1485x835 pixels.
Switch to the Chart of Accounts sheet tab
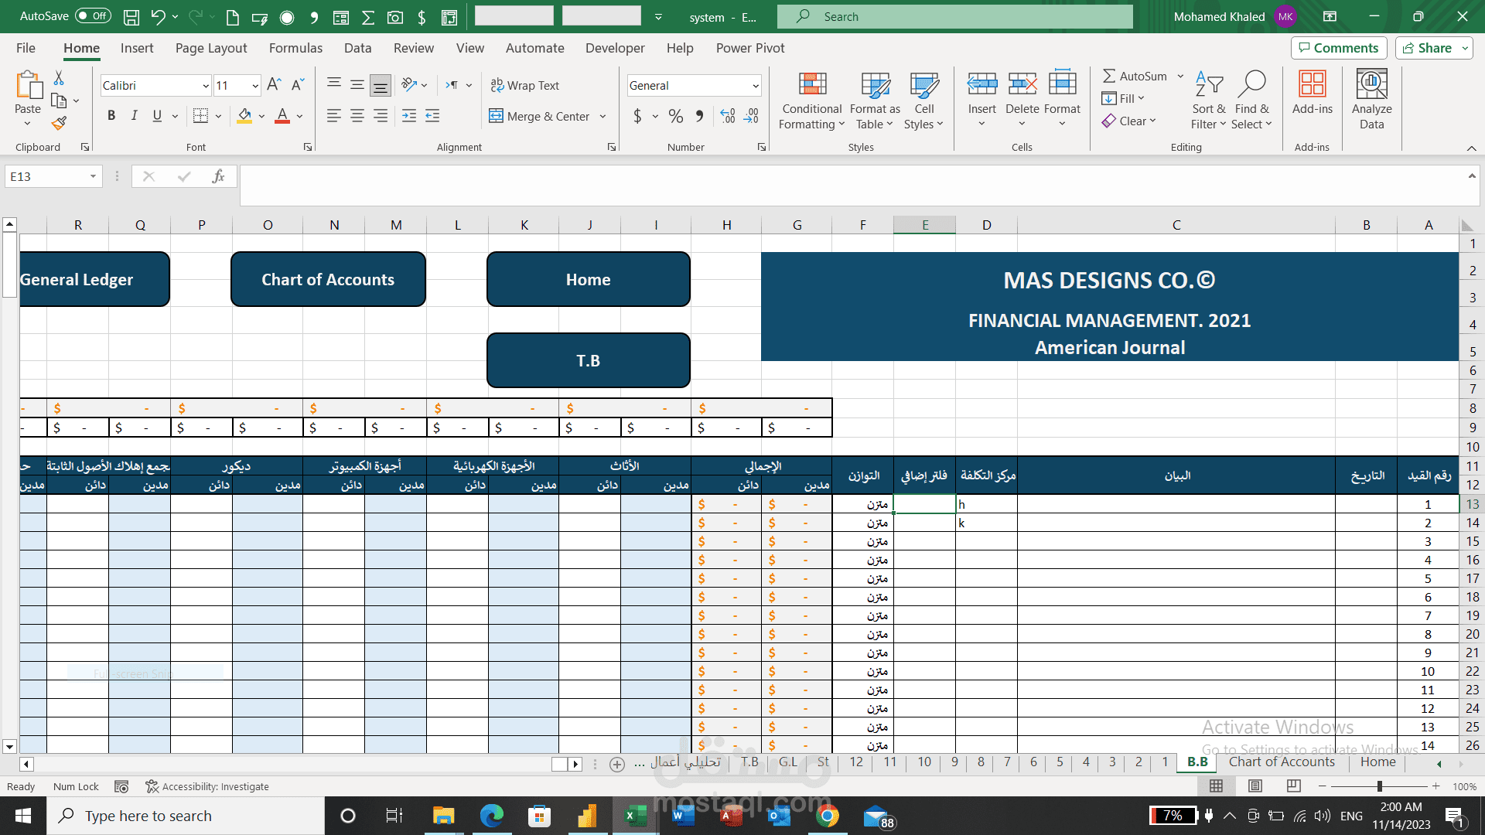(1282, 762)
